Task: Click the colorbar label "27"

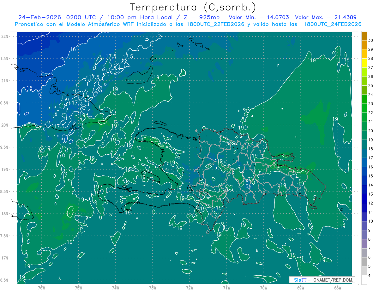Action: [x=371, y=67]
